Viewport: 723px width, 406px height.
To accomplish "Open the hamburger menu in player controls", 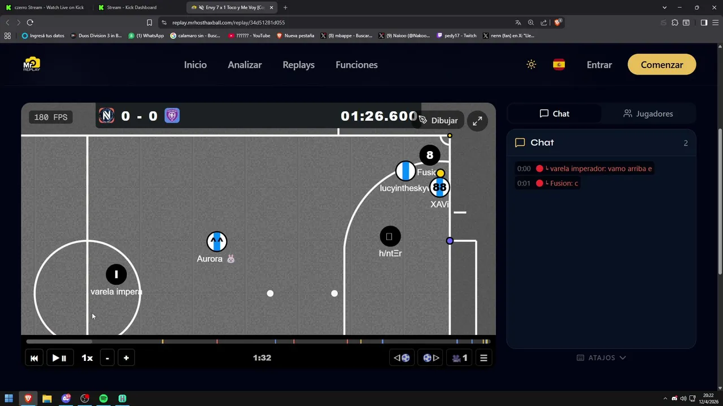I will 484,358.
